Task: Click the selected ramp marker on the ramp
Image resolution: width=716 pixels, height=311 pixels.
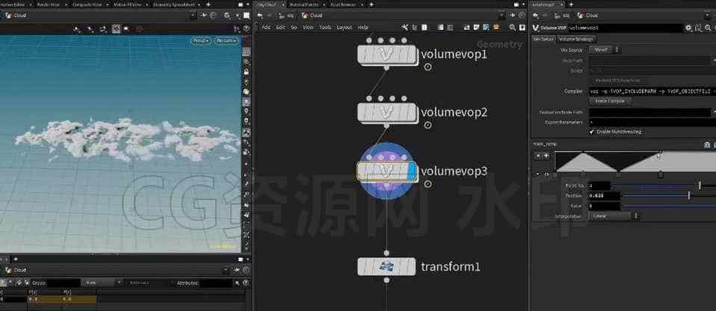Action: coord(660,174)
